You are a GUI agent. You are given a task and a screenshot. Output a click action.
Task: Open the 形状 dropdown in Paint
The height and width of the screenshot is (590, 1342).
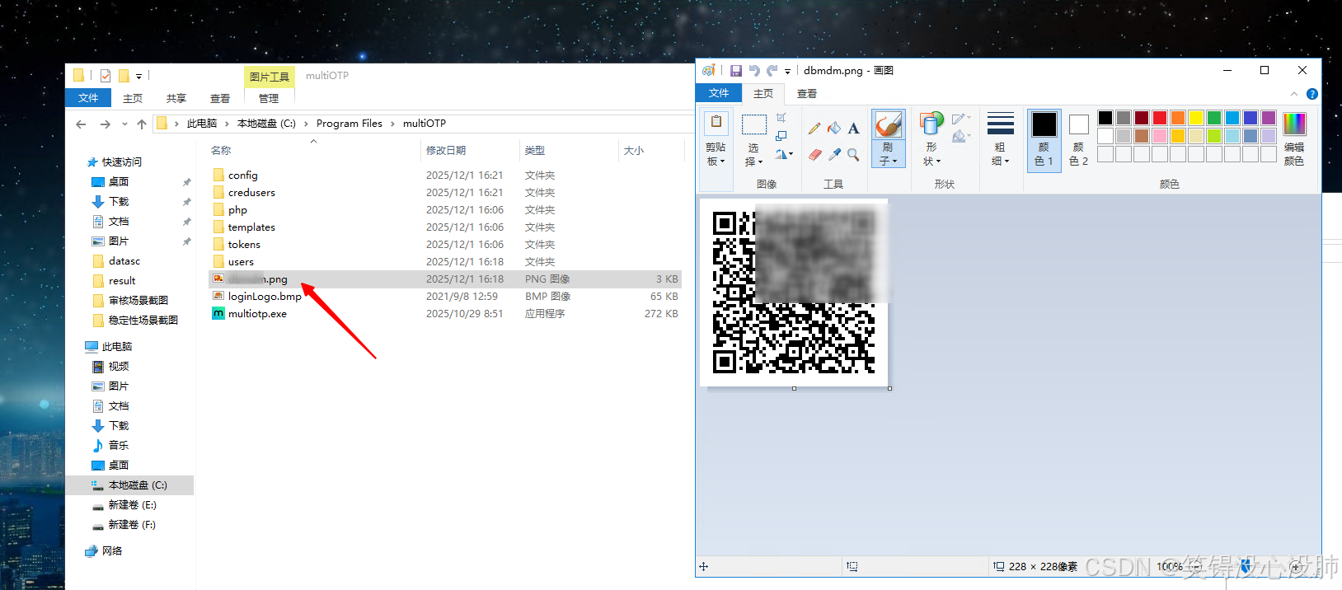click(931, 154)
